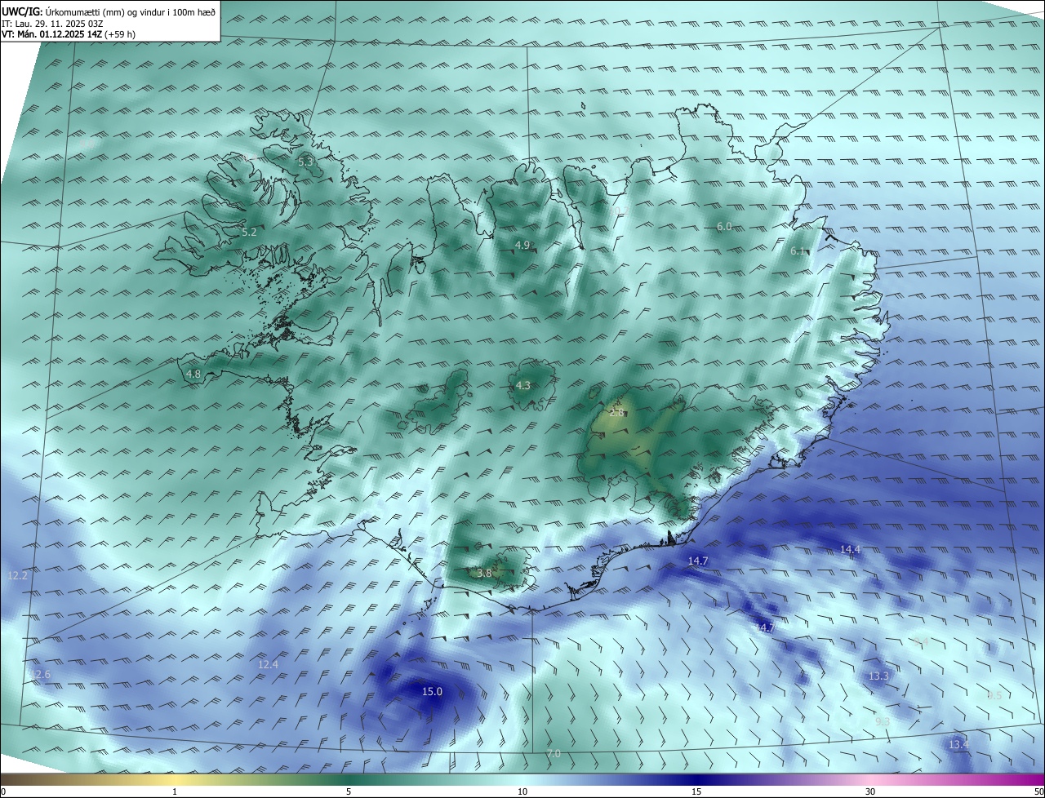This screenshot has width=1045, height=798.
Task: Select the 'IT: Lau. 29. 11. 2025 03Z' line
Action: pyautogui.click(x=52, y=23)
